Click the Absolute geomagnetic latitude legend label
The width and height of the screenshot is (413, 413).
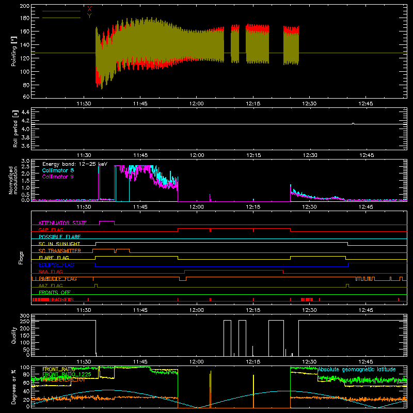tap(357, 369)
